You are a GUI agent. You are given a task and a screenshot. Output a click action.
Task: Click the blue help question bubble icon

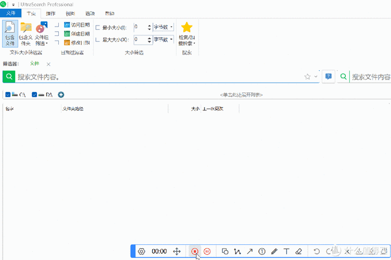[329, 76]
